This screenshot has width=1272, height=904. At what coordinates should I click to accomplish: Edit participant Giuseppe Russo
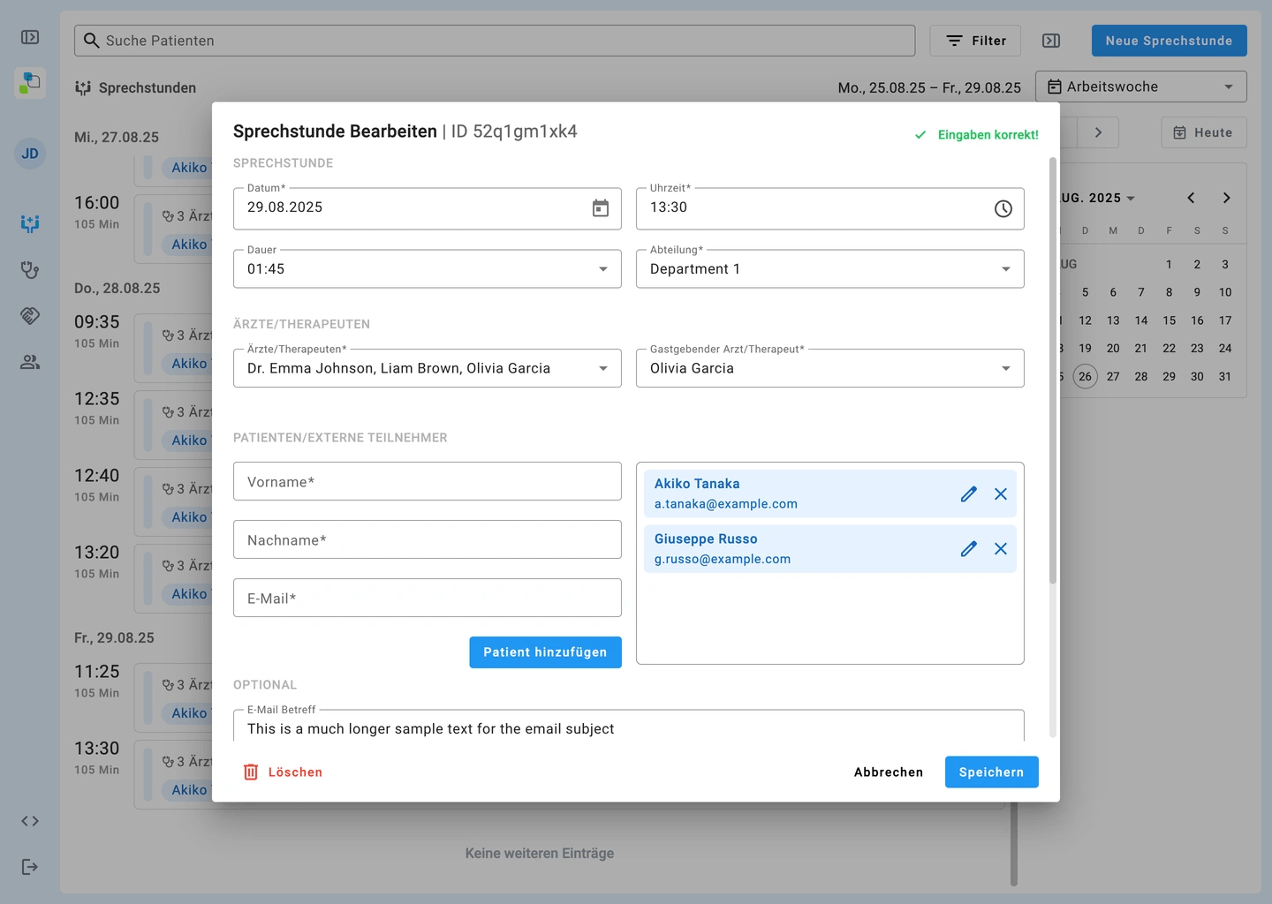pos(968,549)
